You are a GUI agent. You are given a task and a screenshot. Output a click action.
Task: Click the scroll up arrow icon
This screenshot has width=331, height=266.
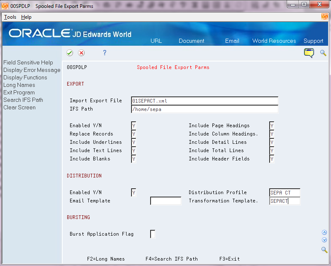[324, 233]
